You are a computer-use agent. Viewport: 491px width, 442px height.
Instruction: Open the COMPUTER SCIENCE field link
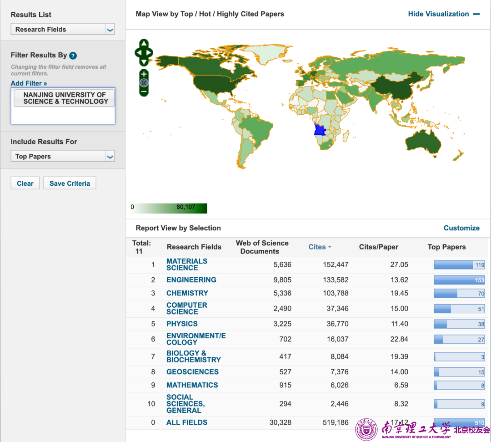pos(187,309)
